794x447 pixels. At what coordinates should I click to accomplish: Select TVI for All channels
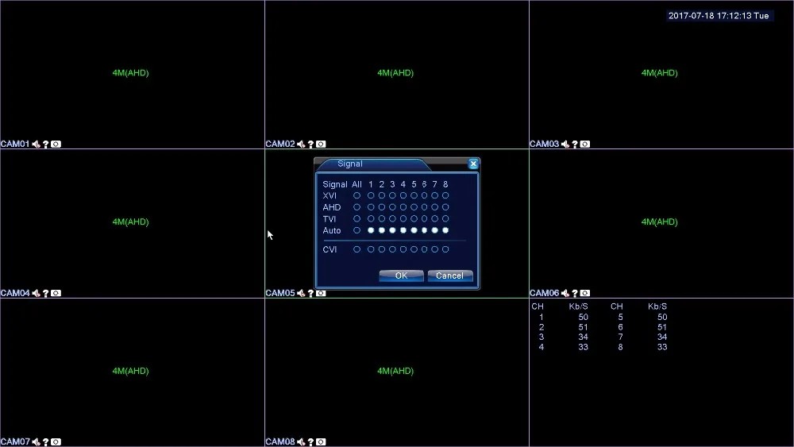pyautogui.click(x=357, y=218)
